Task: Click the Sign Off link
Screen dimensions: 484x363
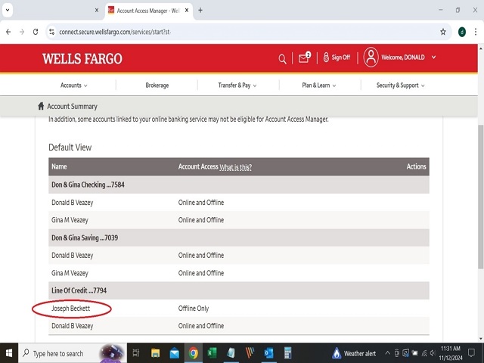Action: pos(341,57)
